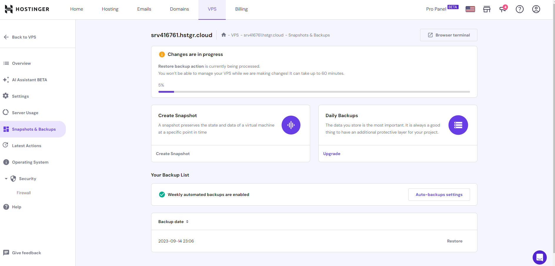The width and height of the screenshot is (555, 266).
Task: Click the Daily Backups purple server icon
Action: click(x=458, y=125)
